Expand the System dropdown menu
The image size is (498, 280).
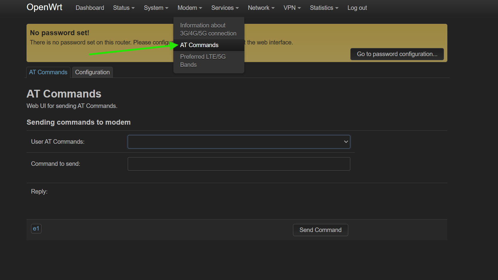156,8
